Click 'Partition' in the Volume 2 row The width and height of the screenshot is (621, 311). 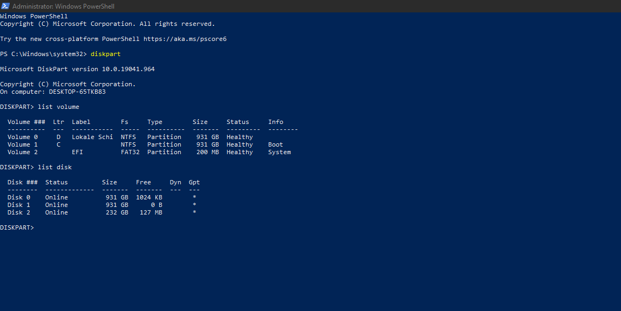coord(165,152)
